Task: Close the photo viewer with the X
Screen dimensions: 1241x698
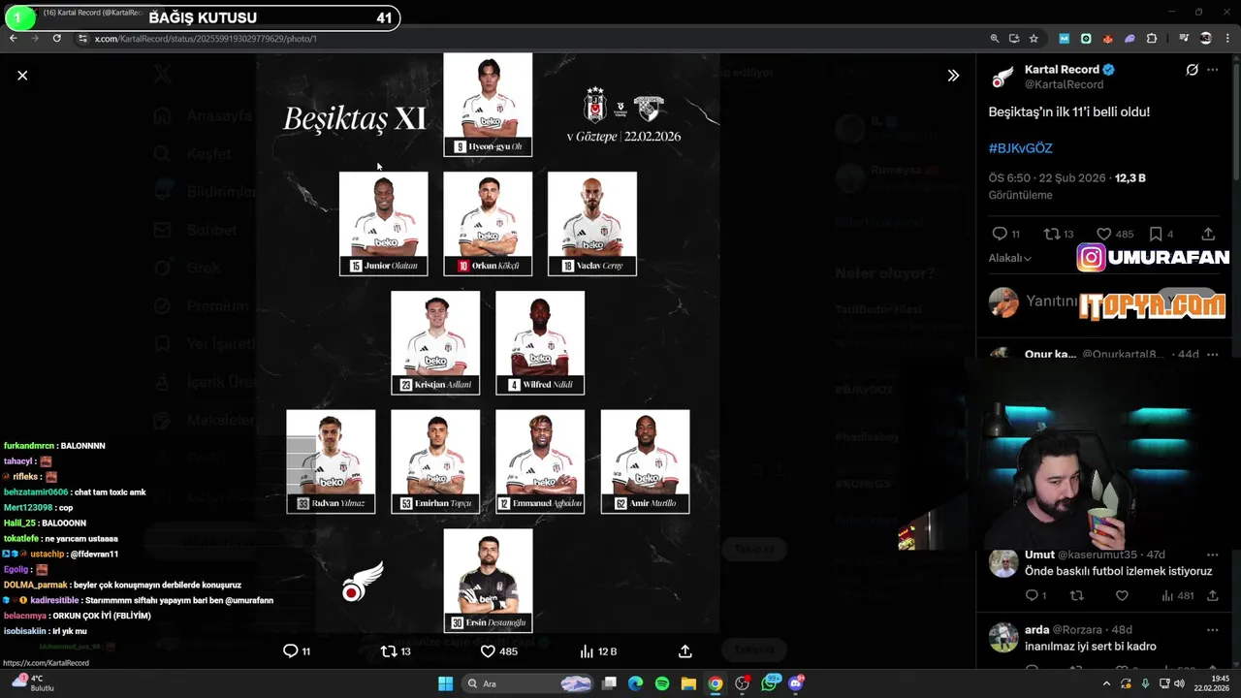Action: pos(22,75)
